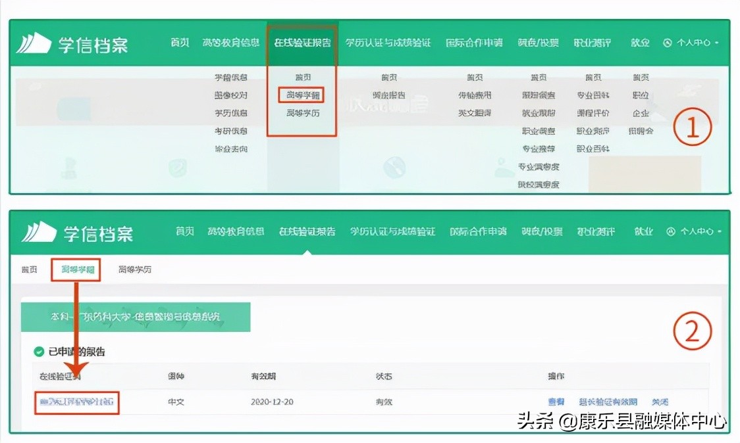Viewport: 740px width, 443px height.
Task: Open the 学历认证与成绩验证 menu in the submenu panel
Action: click(x=388, y=43)
